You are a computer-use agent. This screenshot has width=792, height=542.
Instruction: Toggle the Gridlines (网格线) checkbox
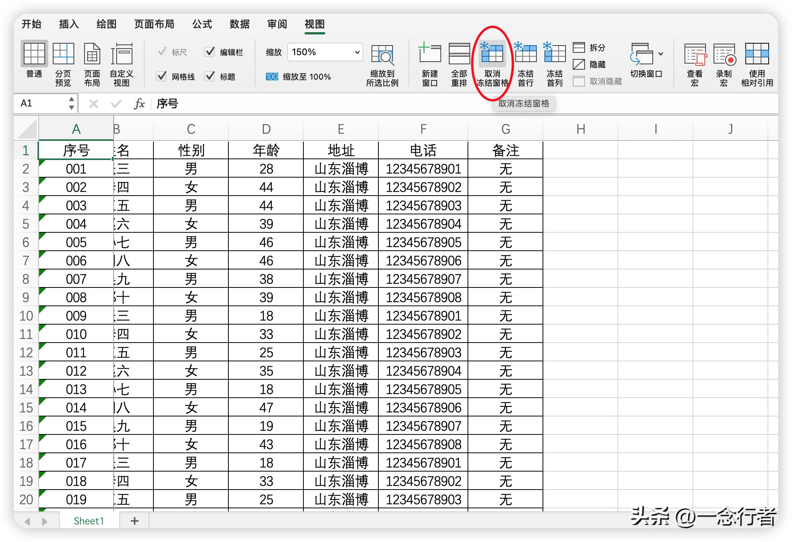[x=162, y=77]
